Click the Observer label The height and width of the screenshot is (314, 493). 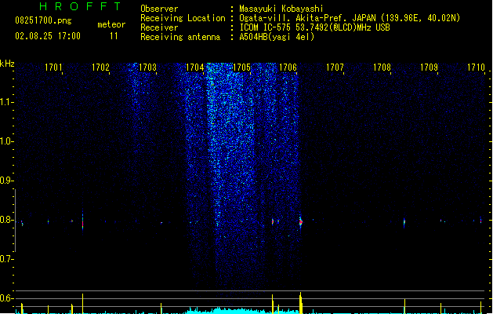[x=159, y=9]
